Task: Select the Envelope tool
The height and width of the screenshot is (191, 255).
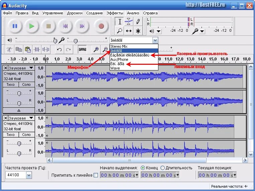Action: [x=128, y=21]
